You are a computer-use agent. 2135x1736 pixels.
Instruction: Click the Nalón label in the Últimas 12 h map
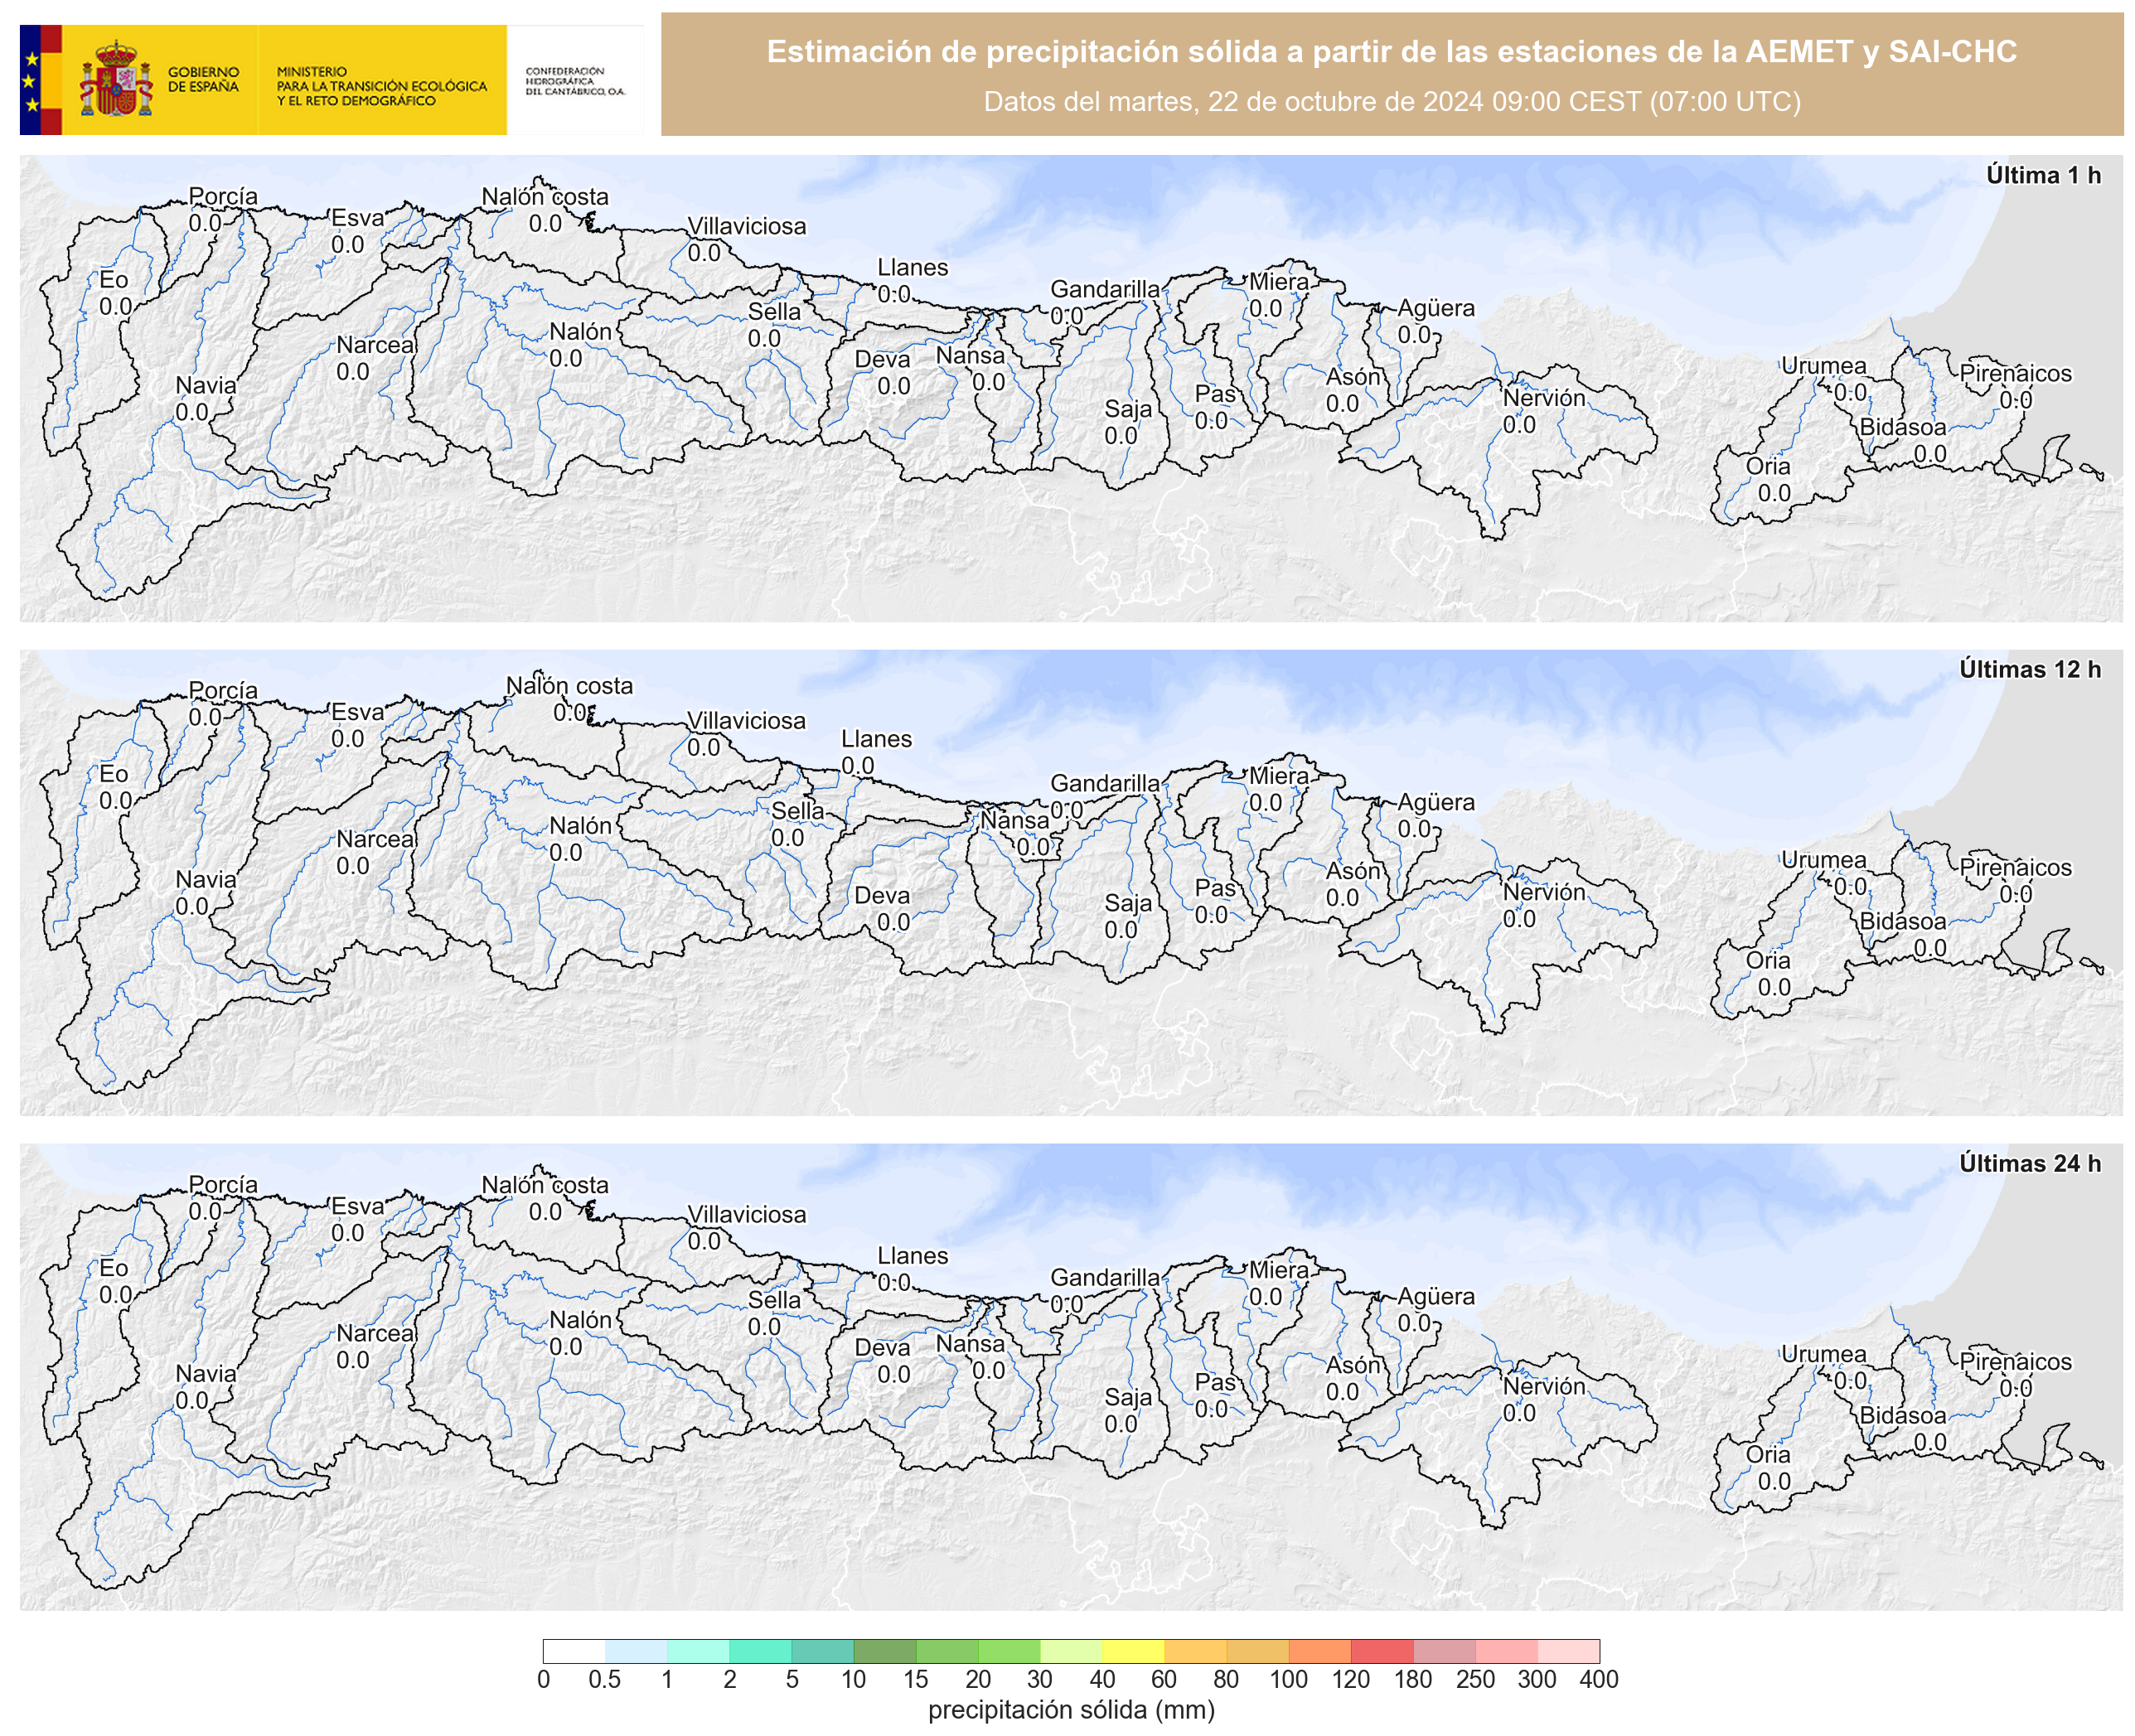(580, 826)
